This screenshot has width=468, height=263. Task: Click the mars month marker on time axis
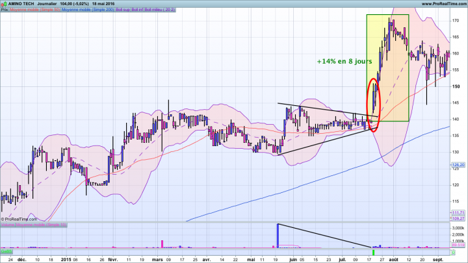tap(157, 259)
